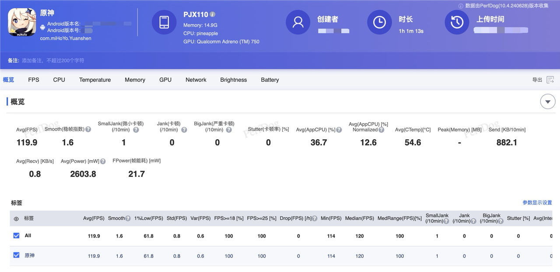Open help icon for SmallJank overview metric
This screenshot has height=272, width=560.
tap(136, 130)
